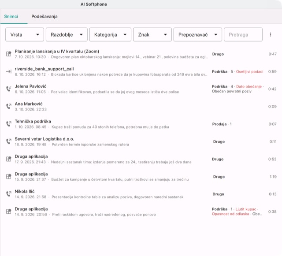This screenshot has height=256, width=282.
Task: Select the Jelena Pavlović call title
Action: point(30,86)
